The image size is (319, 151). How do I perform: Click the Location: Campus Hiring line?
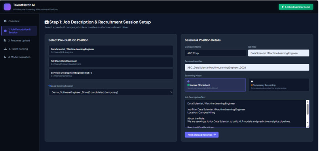click(201, 112)
